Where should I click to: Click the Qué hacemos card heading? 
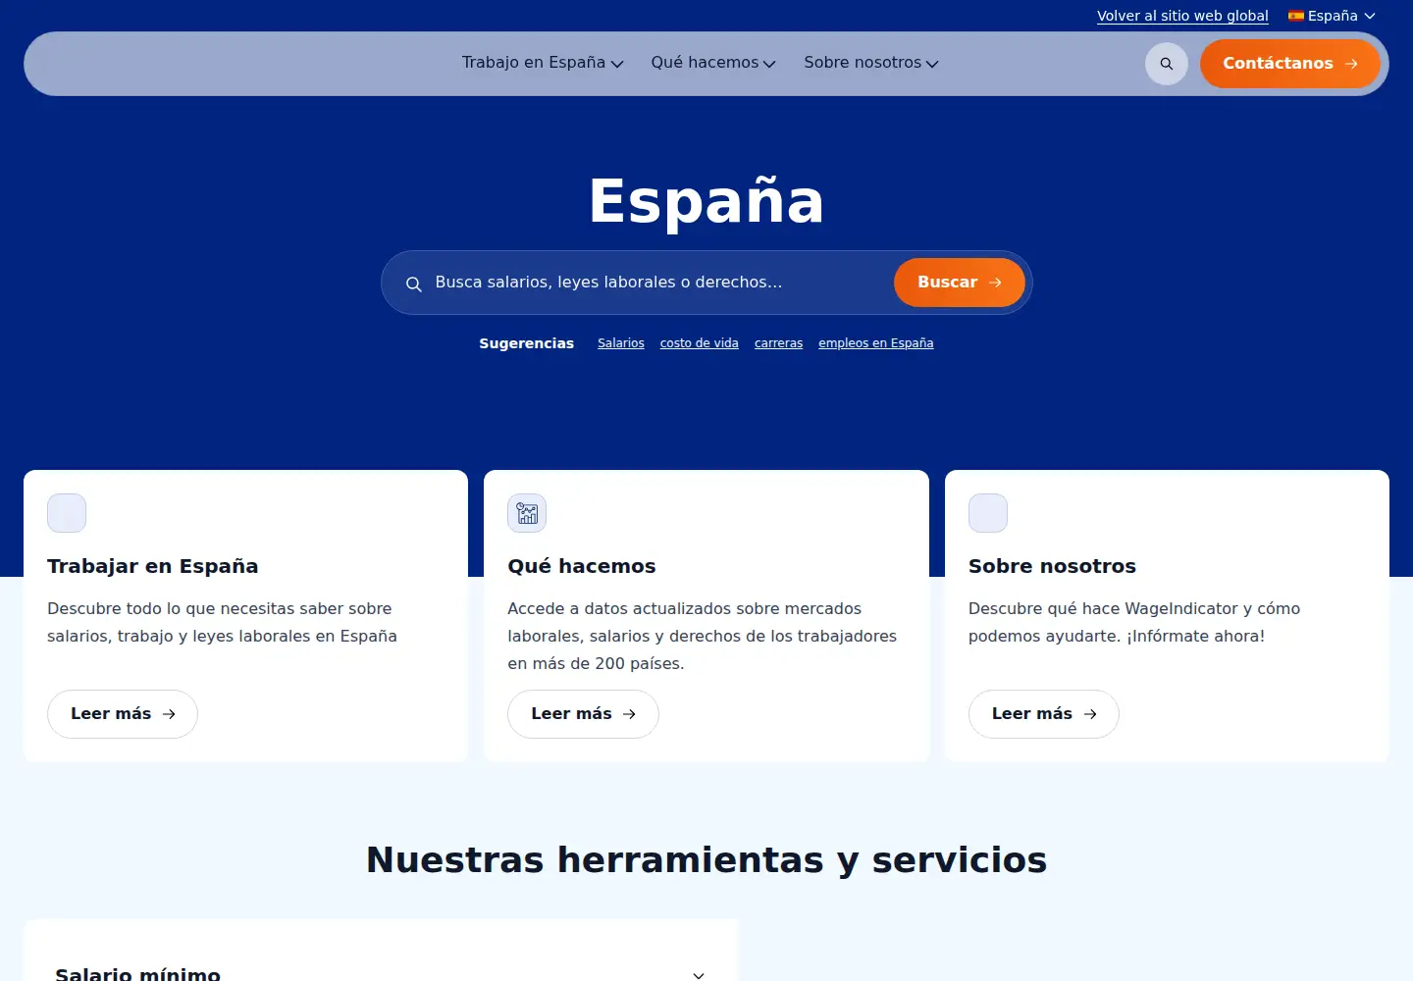click(582, 566)
